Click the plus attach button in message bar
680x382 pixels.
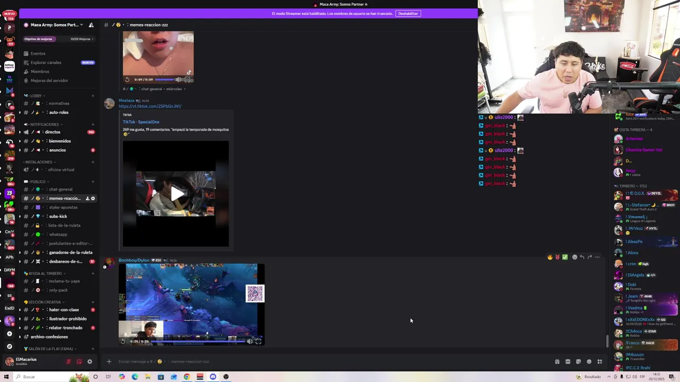tap(109, 361)
